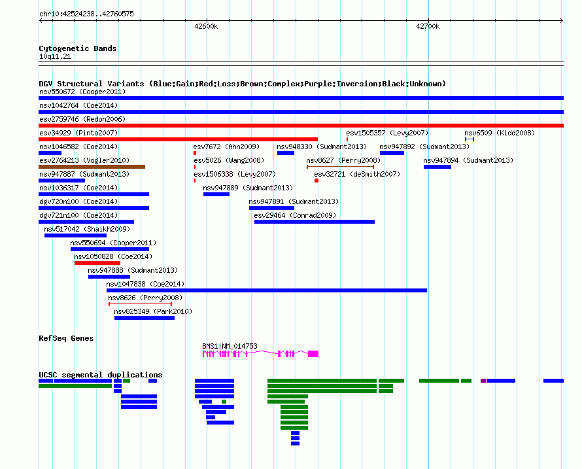Click nsv8627 (Perry2008) label
The image size is (582, 469).
pos(343,160)
